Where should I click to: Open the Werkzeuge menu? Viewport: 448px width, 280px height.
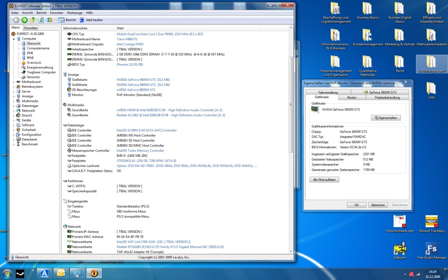(x=75, y=13)
